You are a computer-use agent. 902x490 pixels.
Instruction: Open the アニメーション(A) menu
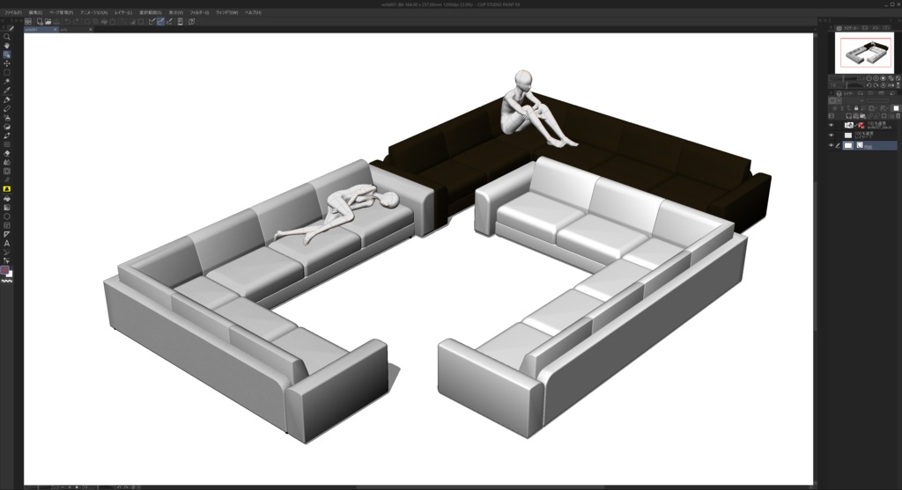pyautogui.click(x=93, y=12)
